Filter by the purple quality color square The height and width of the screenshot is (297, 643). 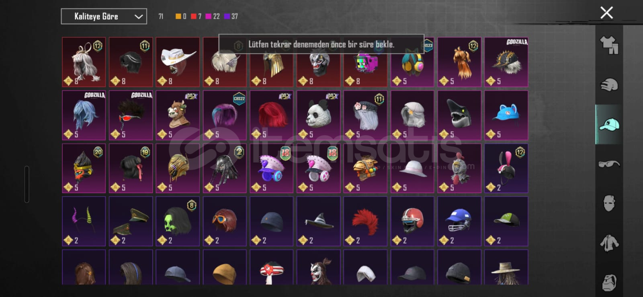(227, 16)
